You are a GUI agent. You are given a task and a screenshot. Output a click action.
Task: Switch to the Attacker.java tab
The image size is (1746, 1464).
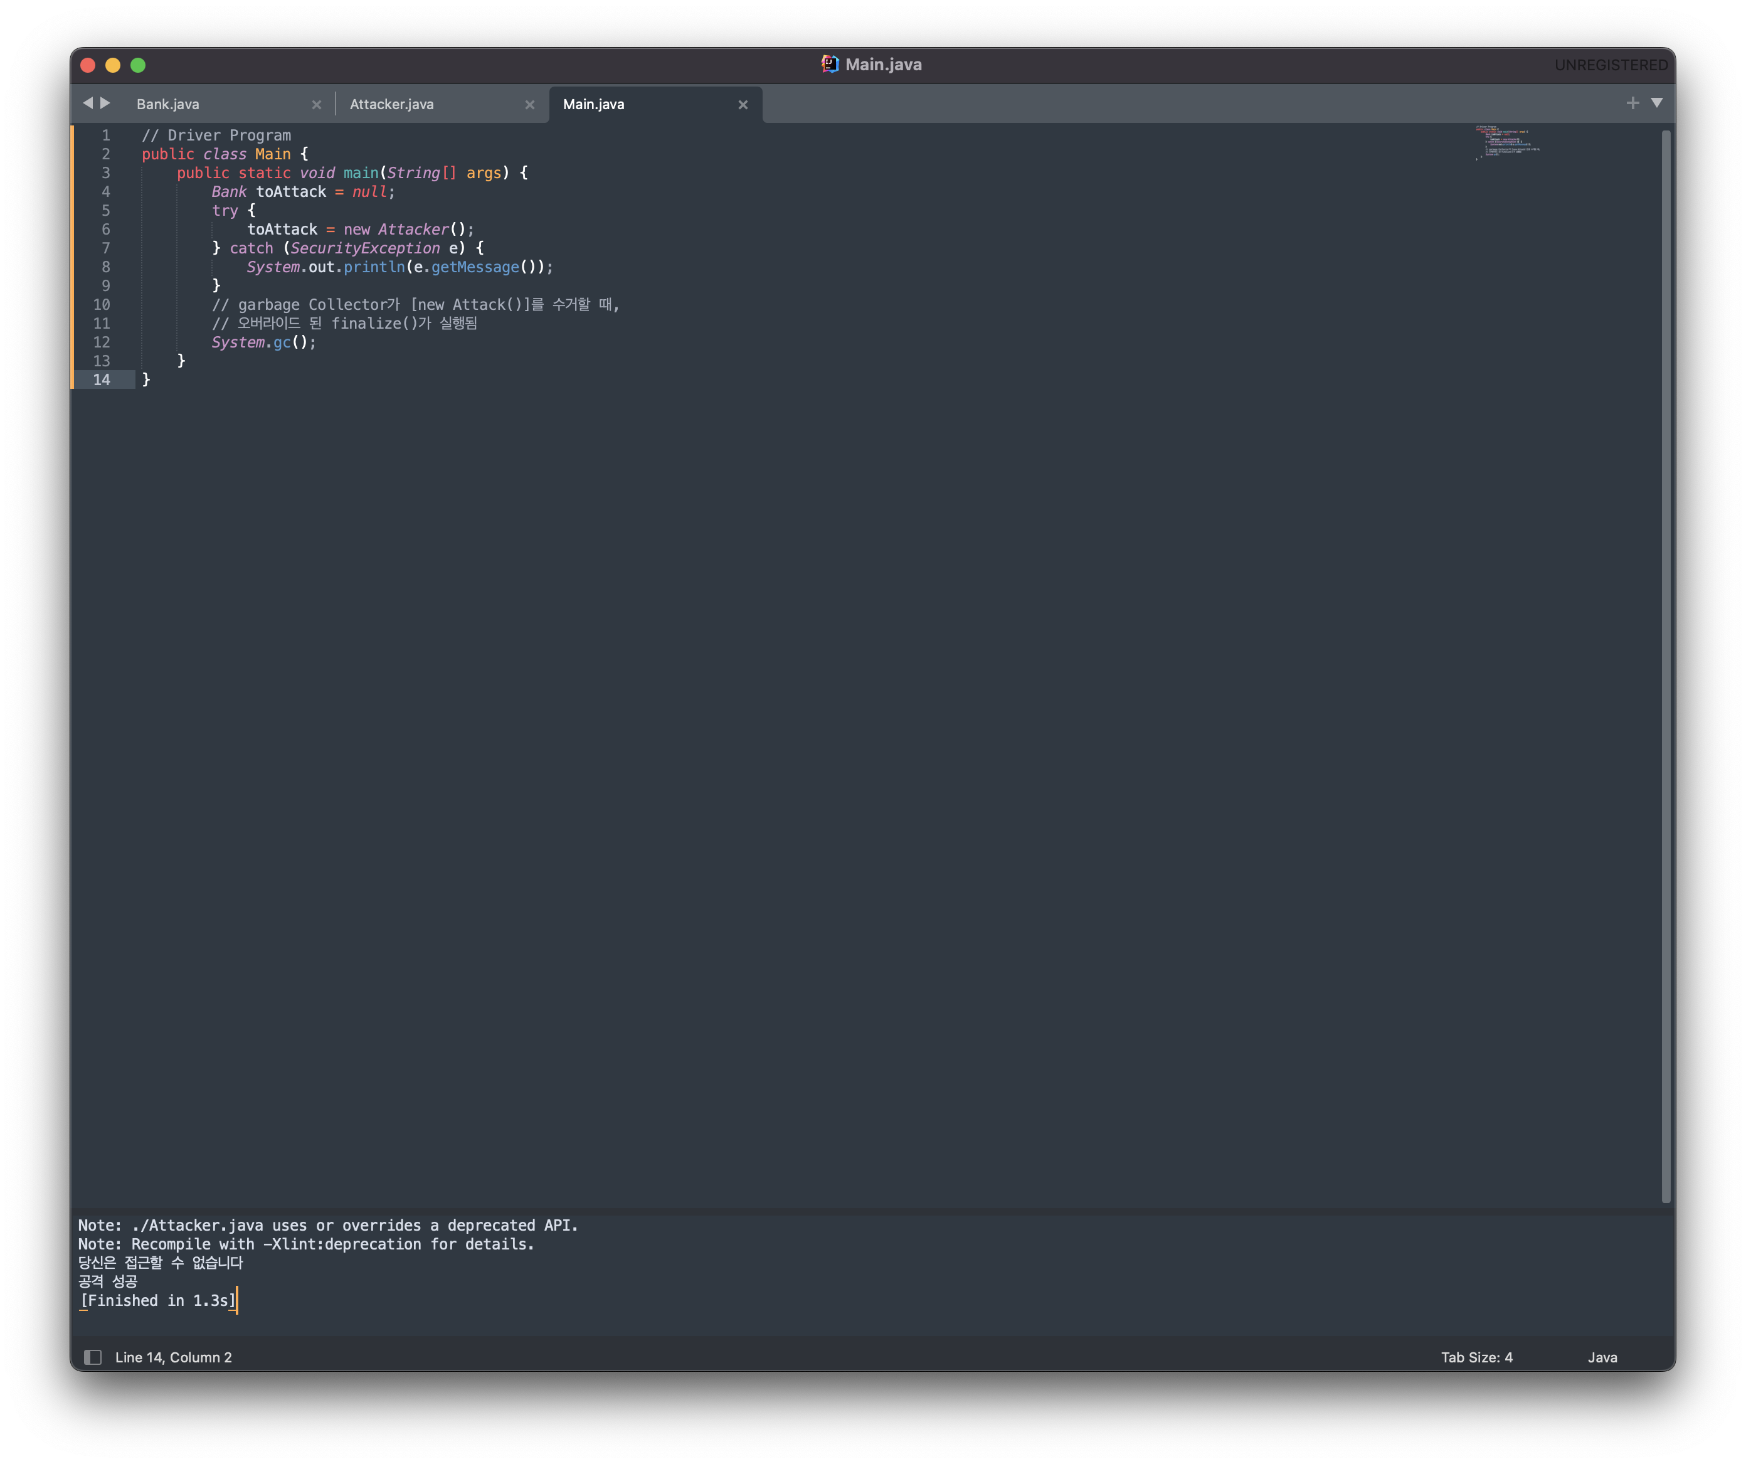click(391, 105)
